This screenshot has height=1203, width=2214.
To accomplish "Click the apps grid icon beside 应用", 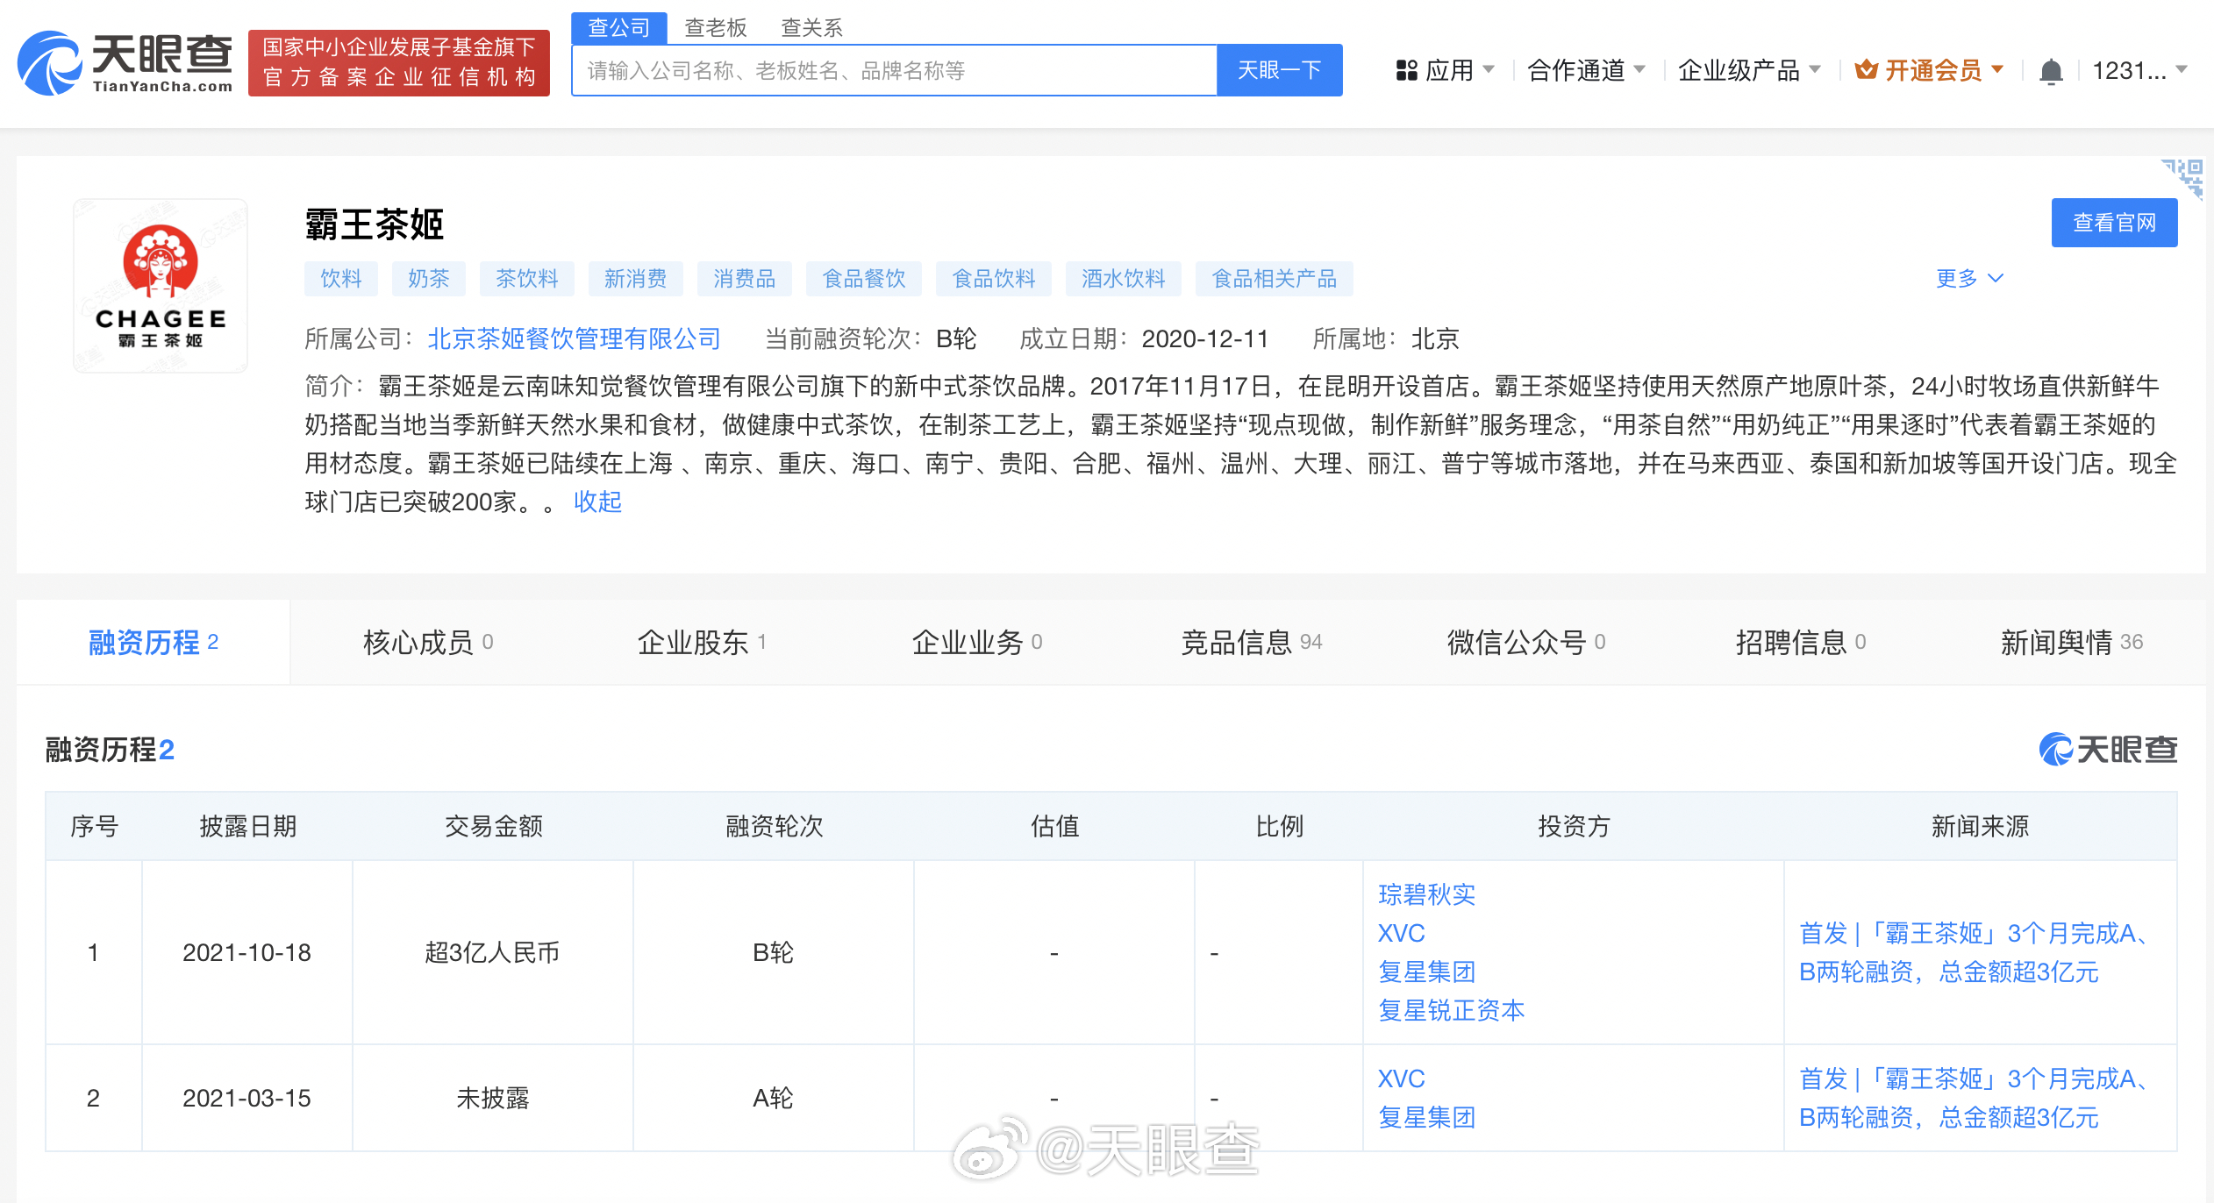I will (x=1407, y=70).
